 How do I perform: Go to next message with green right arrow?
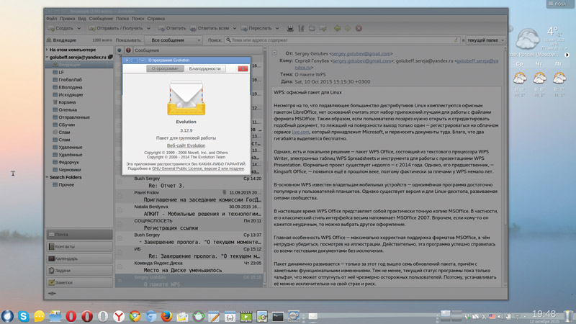[348, 28]
